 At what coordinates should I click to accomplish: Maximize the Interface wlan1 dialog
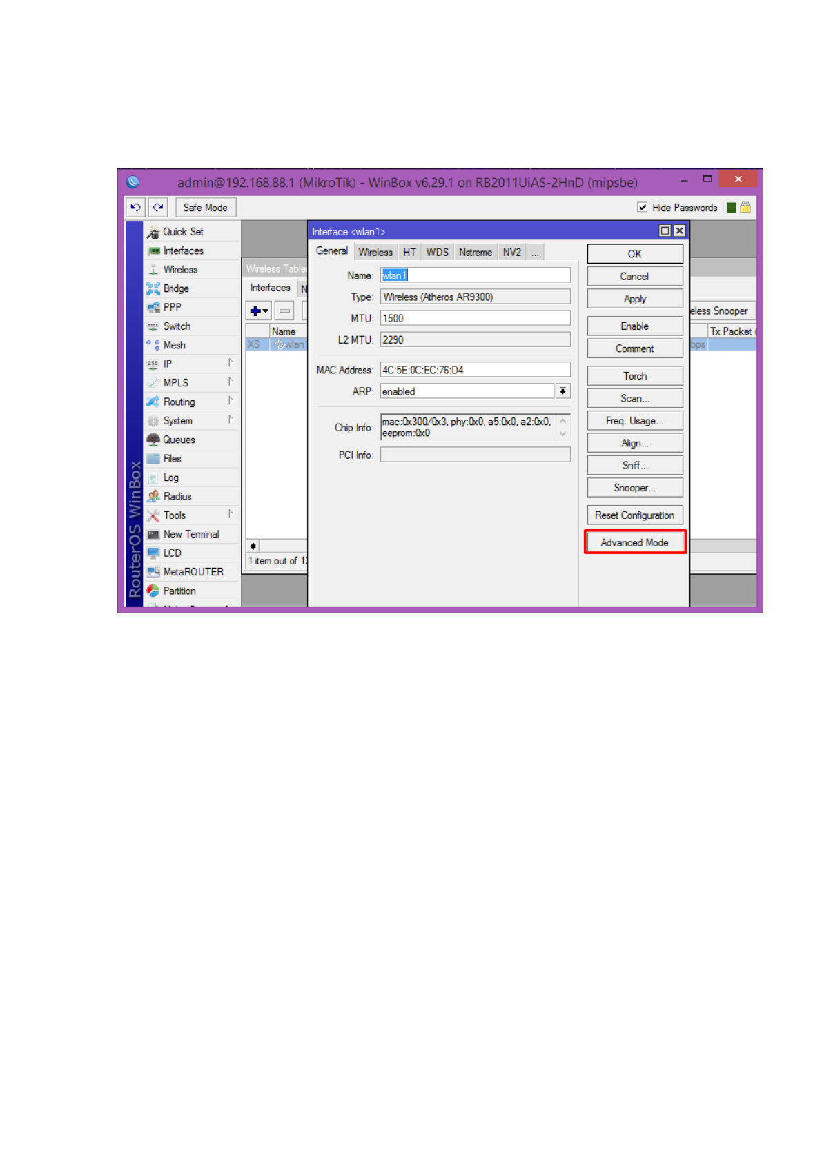(665, 231)
